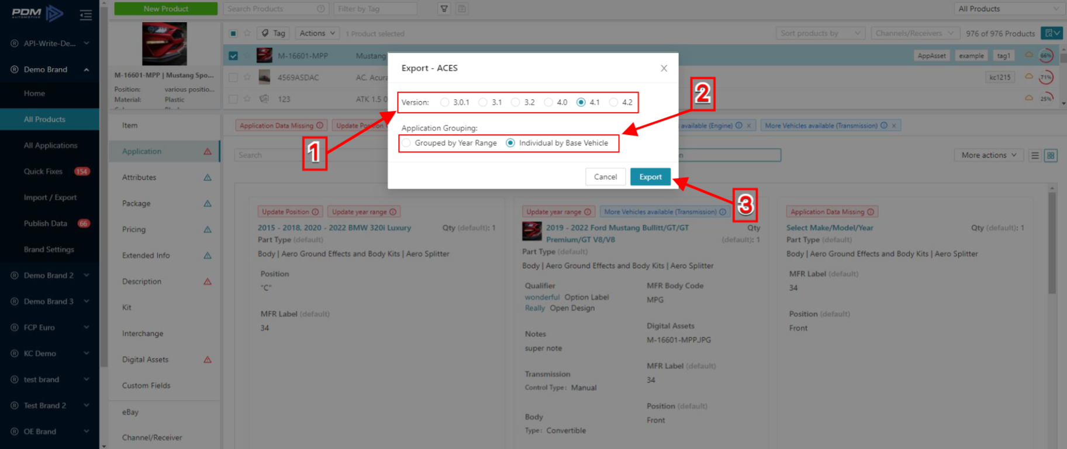The height and width of the screenshot is (449, 1067).
Task: Switch to list view icon
Action: [1035, 155]
